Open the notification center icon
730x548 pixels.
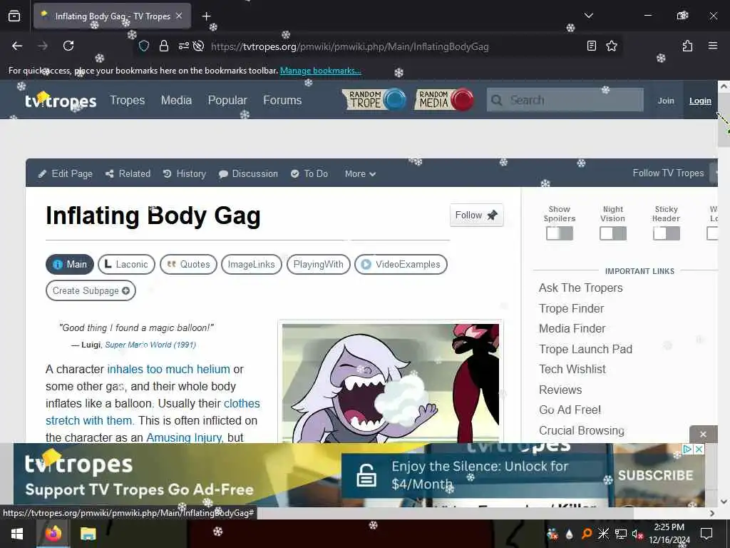coord(706,534)
